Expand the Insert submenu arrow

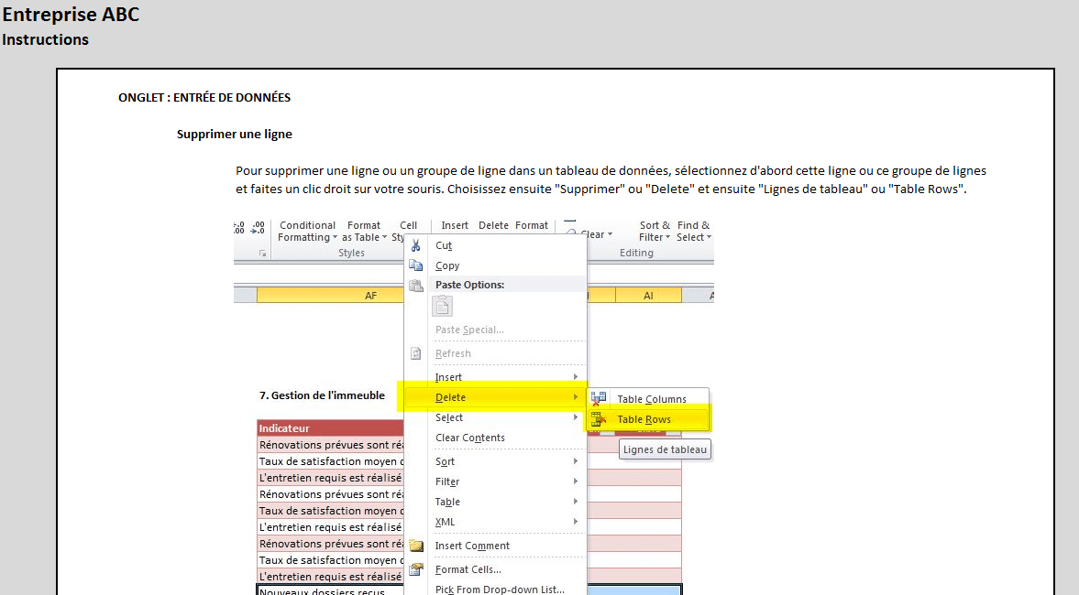pyautogui.click(x=576, y=377)
